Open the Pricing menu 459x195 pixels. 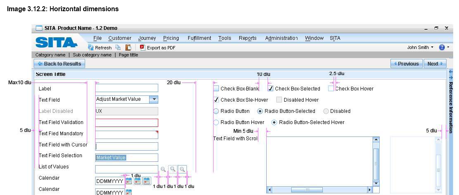(171, 38)
